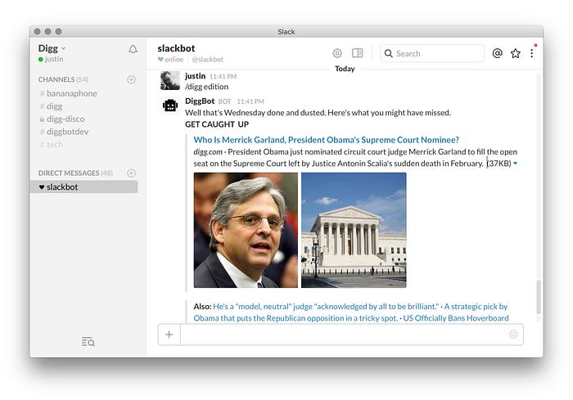The height and width of the screenshot is (400, 573).
Task: Start a new direct message plus icon
Action: 131,173
